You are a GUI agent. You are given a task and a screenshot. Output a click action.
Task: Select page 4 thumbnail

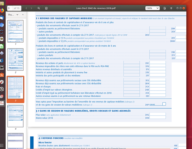point(16,116)
